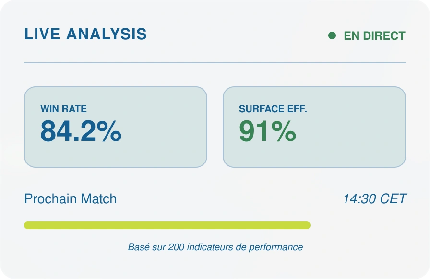Click the word Prochain
This screenshot has height=279, width=430.
(x=50, y=199)
